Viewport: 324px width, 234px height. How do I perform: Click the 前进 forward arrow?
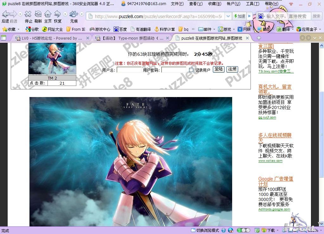click(14, 15)
